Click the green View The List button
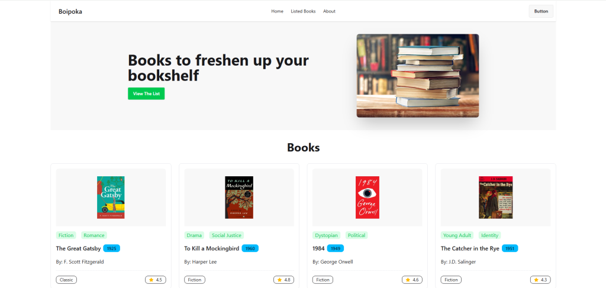Viewport: 606px width, 288px height. coord(146,93)
